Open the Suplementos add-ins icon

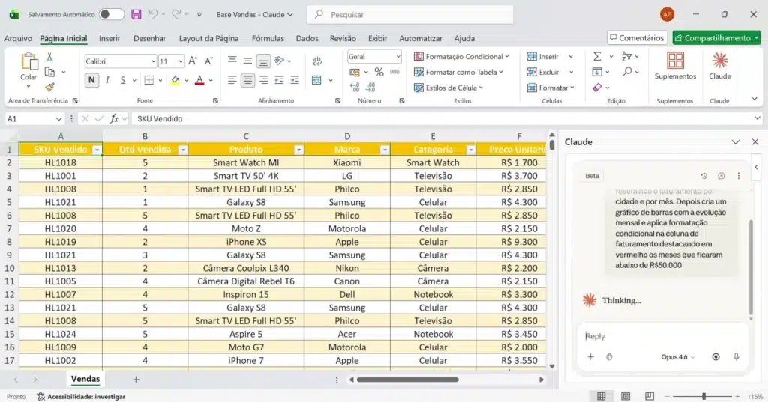[675, 66]
